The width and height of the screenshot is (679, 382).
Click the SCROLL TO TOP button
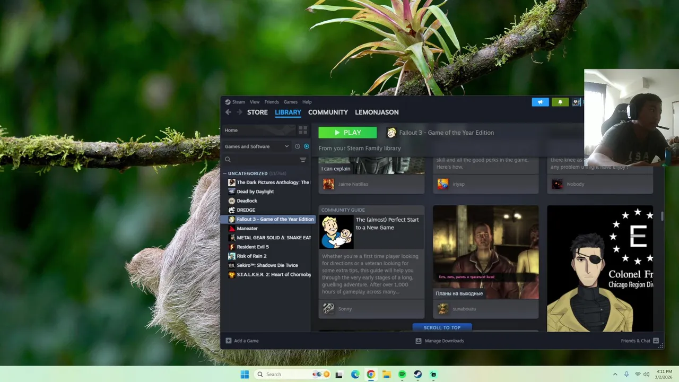(x=442, y=327)
